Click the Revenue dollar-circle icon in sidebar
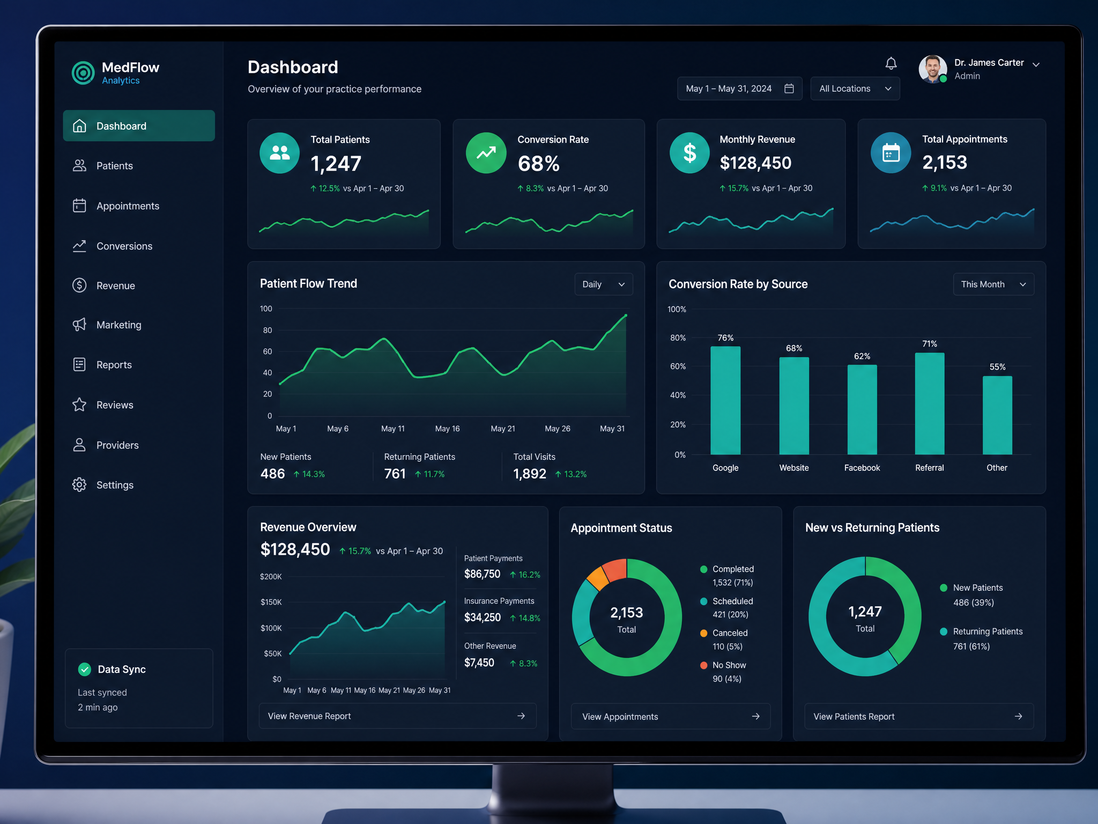Viewport: 1098px width, 824px height. [x=79, y=285]
